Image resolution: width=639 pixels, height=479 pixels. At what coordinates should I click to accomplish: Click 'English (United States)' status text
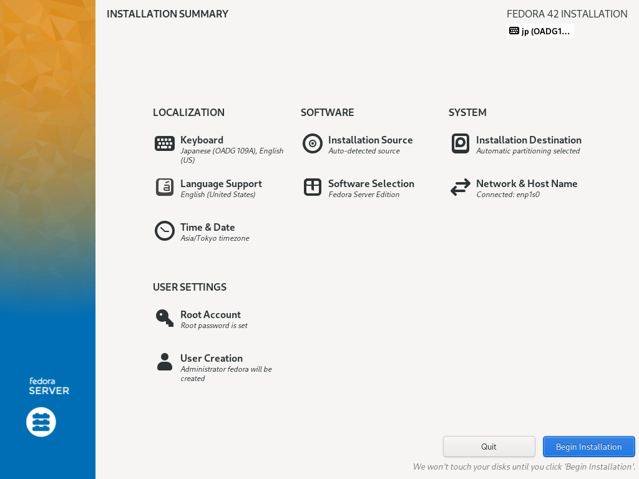coord(218,195)
